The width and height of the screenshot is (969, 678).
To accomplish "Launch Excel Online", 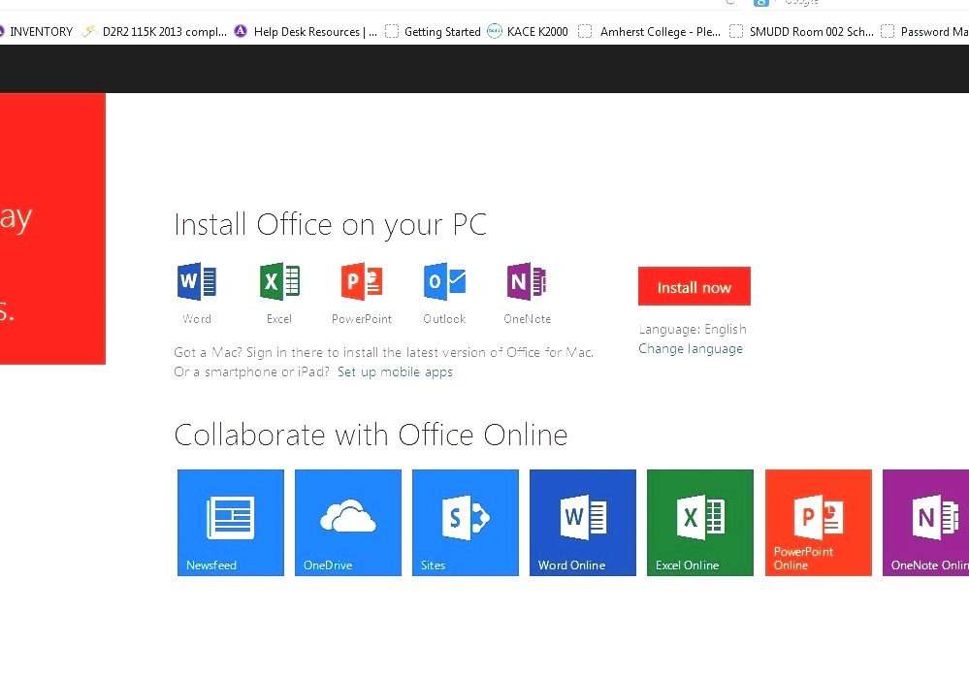I will point(699,522).
